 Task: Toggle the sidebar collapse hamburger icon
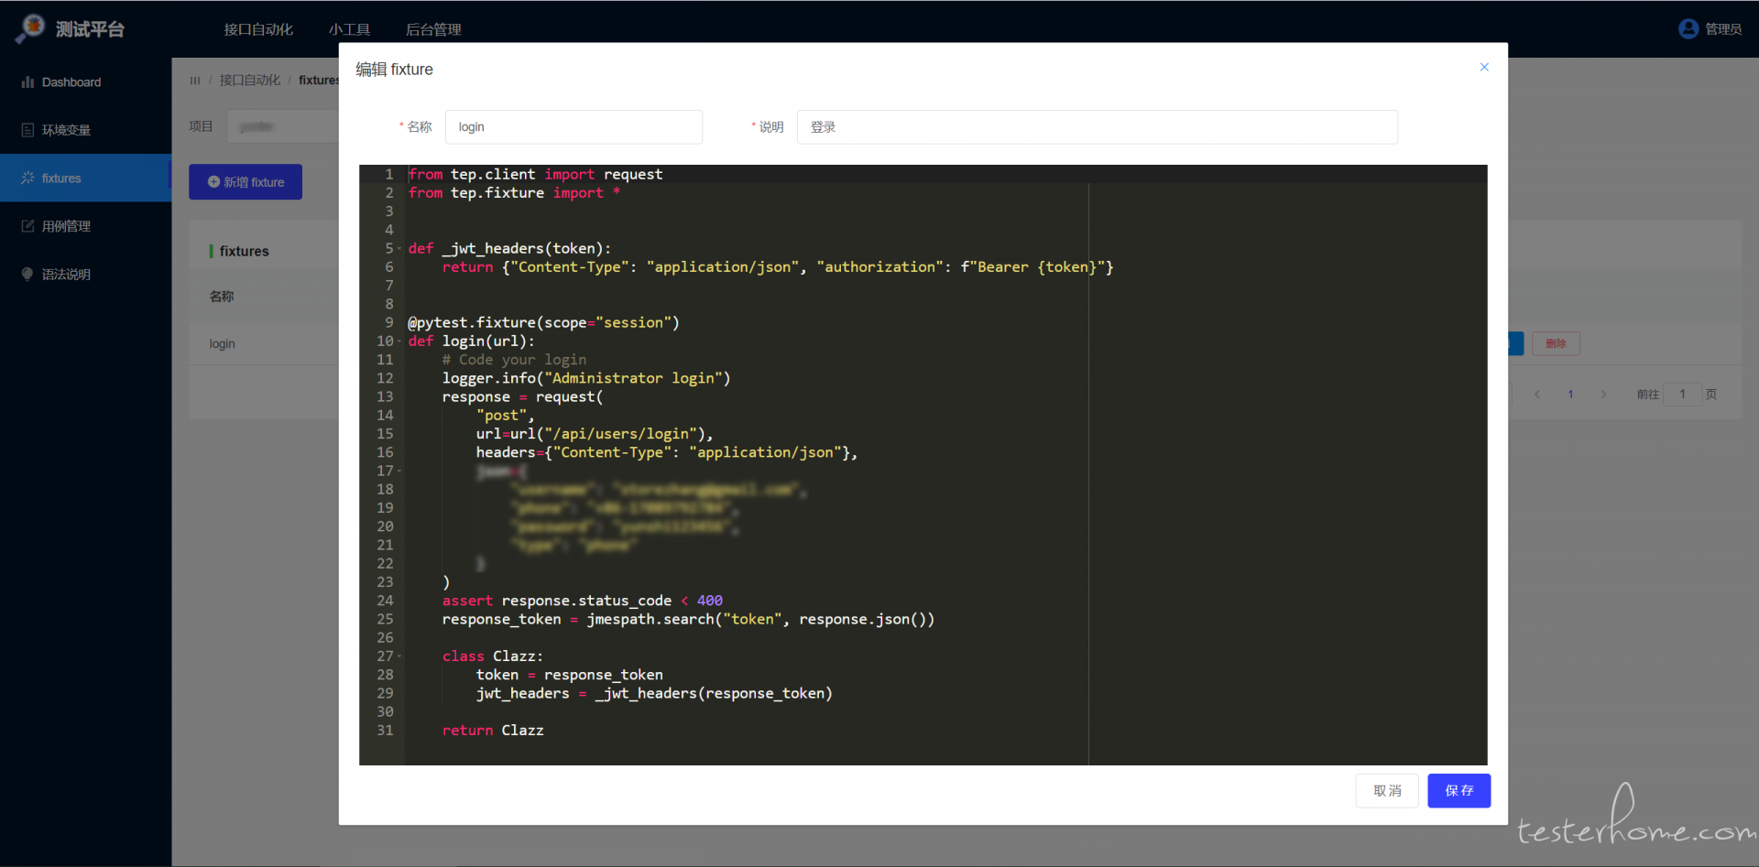pos(195,81)
